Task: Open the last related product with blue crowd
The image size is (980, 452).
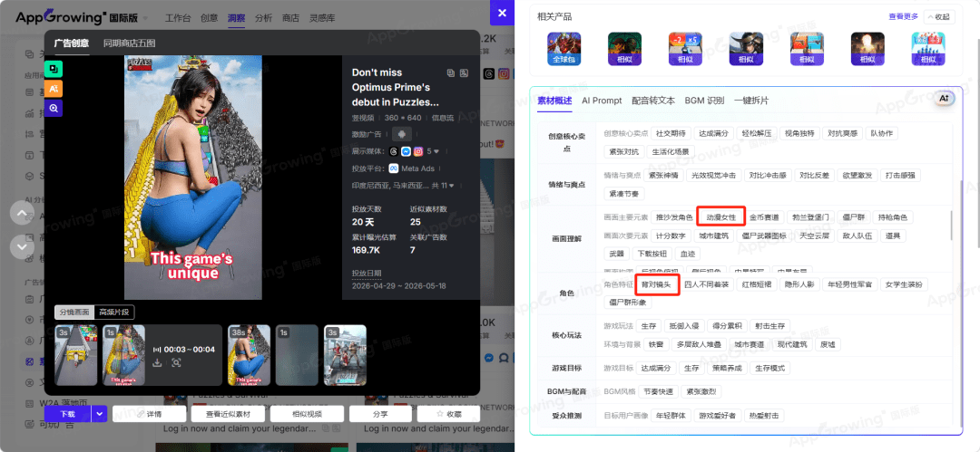Action: click(927, 49)
